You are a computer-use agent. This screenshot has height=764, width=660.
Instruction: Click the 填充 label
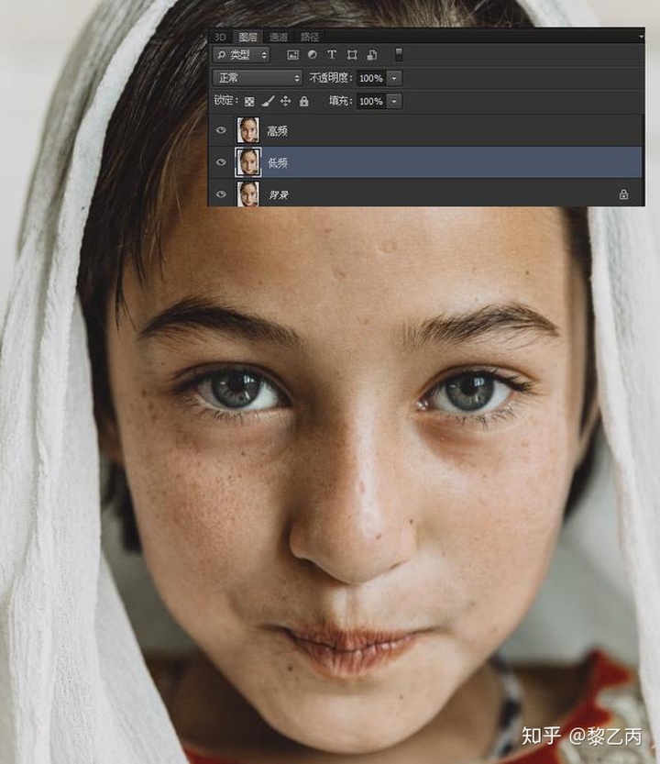coord(340,101)
